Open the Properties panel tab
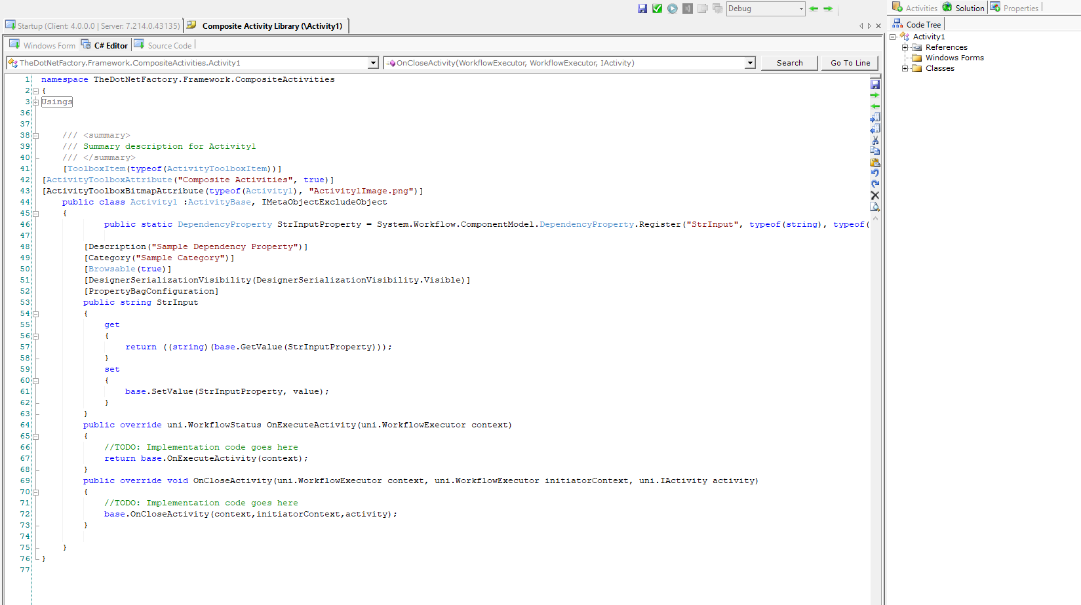The height and width of the screenshot is (605, 1081). 1015,8
